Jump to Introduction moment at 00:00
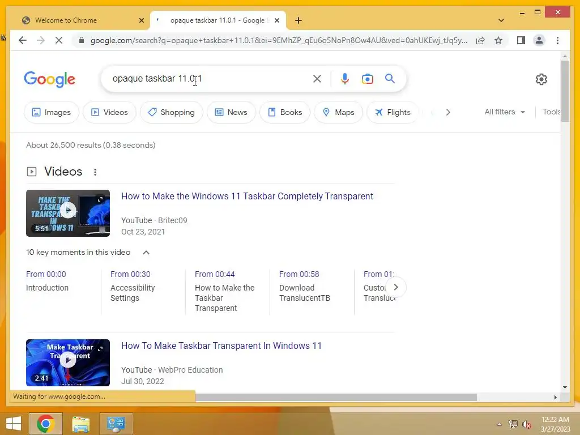Image resolution: width=580 pixels, height=435 pixels. pyautogui.click(x=47, y=281)
